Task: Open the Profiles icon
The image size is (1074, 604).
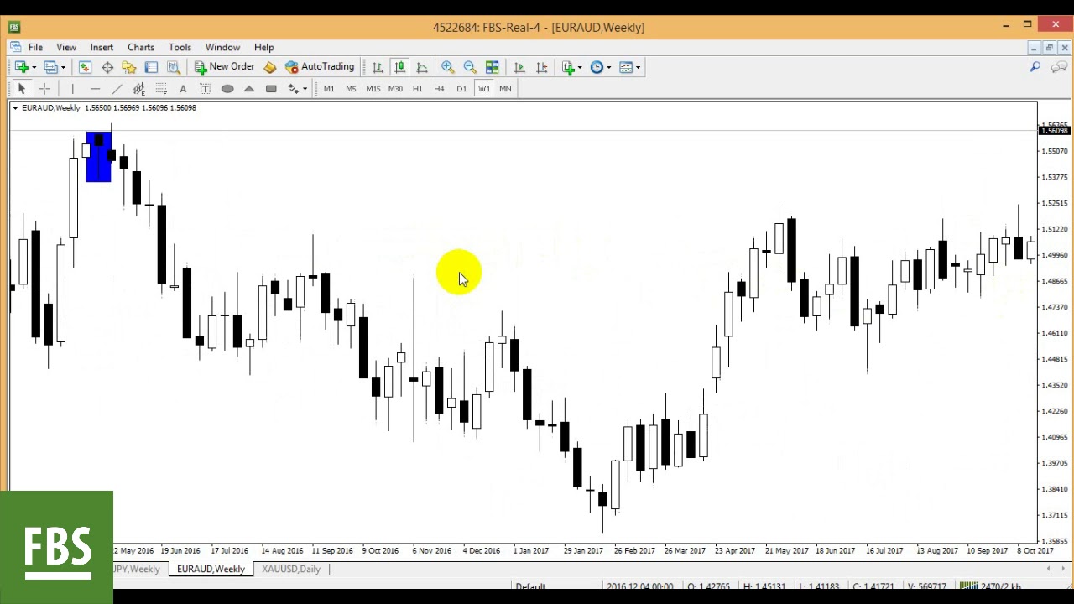Action: (x=50, y=67)
